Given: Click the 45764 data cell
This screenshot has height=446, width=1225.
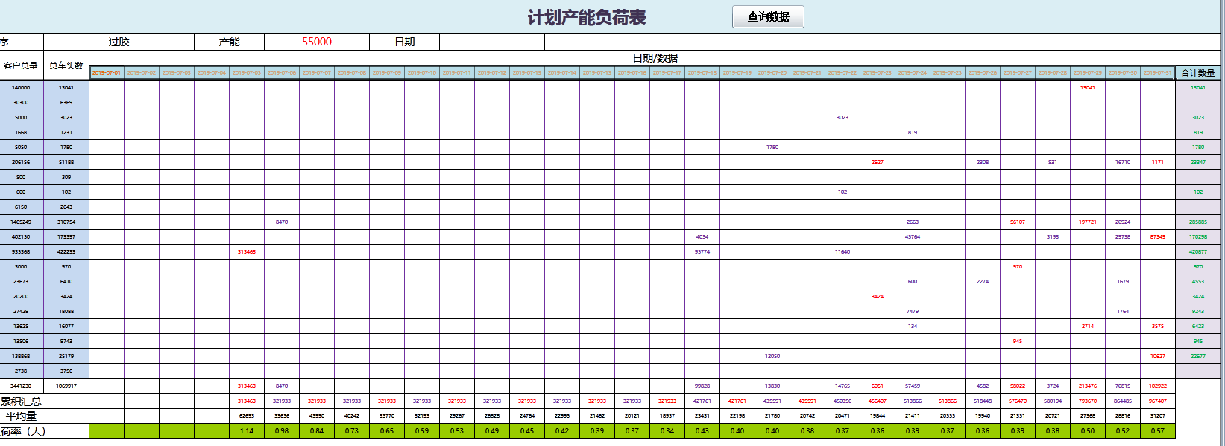Looking at the screenshot, I should 913,237.
